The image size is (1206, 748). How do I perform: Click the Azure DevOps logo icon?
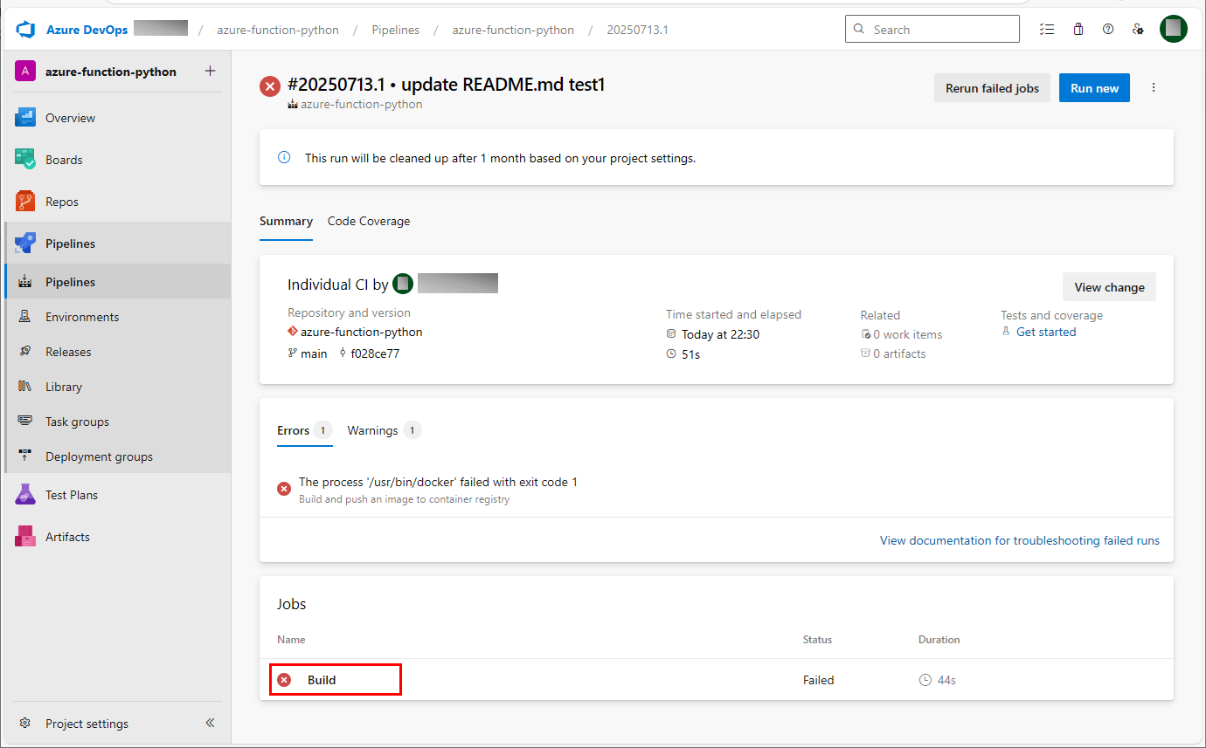pyautogui.click(x=24, y=30)
